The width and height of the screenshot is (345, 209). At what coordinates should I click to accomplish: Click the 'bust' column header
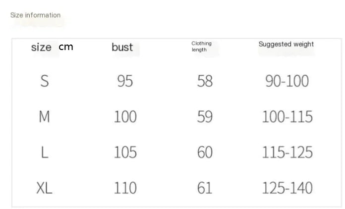(x=122, y=48)
